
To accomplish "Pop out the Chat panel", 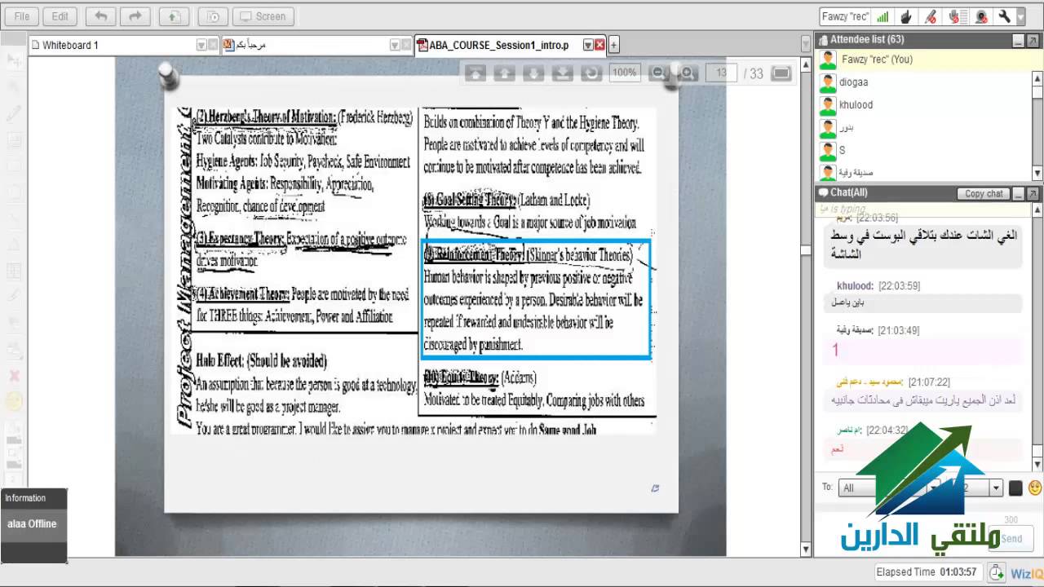I will 1033,193.
